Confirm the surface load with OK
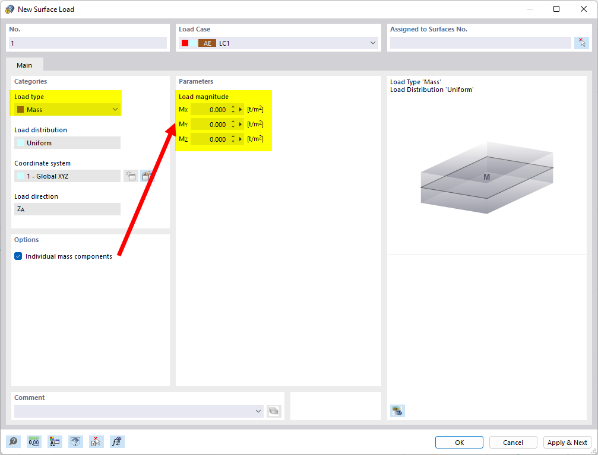Viewport: 598px width, 455px height. (x=458, y=442)
